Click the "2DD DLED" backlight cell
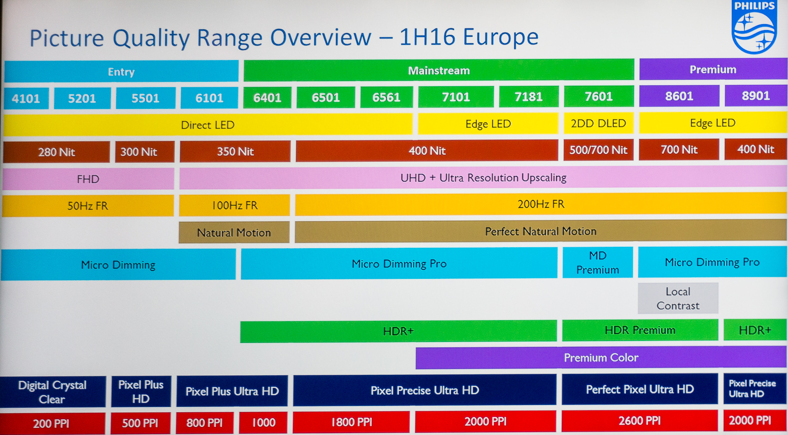The image size is (788, 435). (x=598, y=123)
